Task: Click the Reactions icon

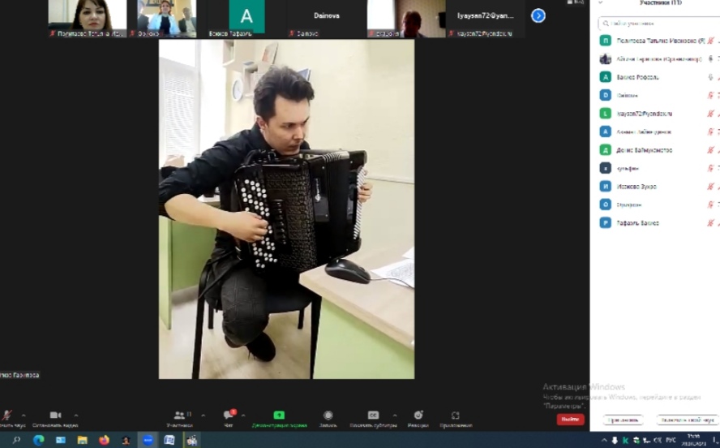Action: click(x=418, y=415)
